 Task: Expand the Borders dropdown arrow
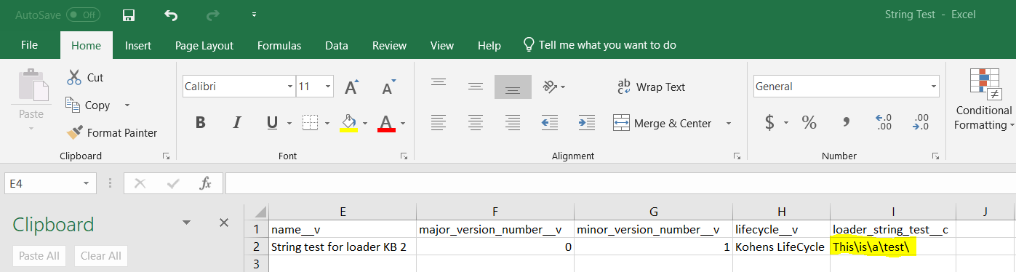(x=327, y=123)
